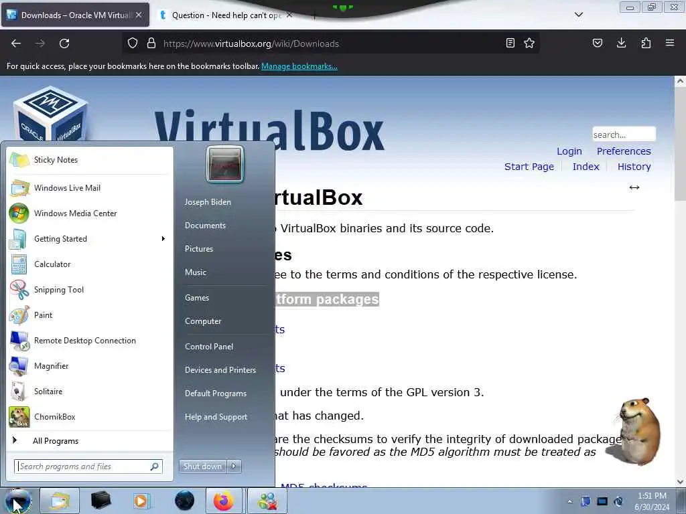Switch to Question - Need help tab

(225, 15)
